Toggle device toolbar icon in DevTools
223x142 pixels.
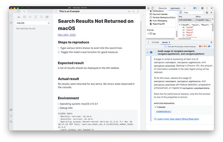click(153, 8)
